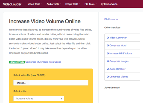
Task: Open the Increase MP3 Volume link
Action: [121, 54]
